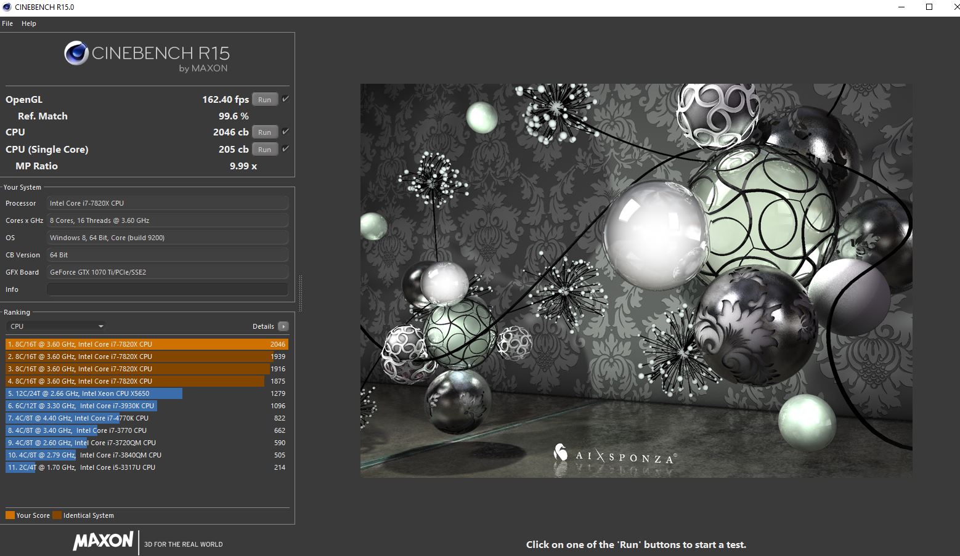Toggle the OpenGL test checkbox
Viewport: 960px width, 556px height.
pyautogui.click(x=285, y=99)
